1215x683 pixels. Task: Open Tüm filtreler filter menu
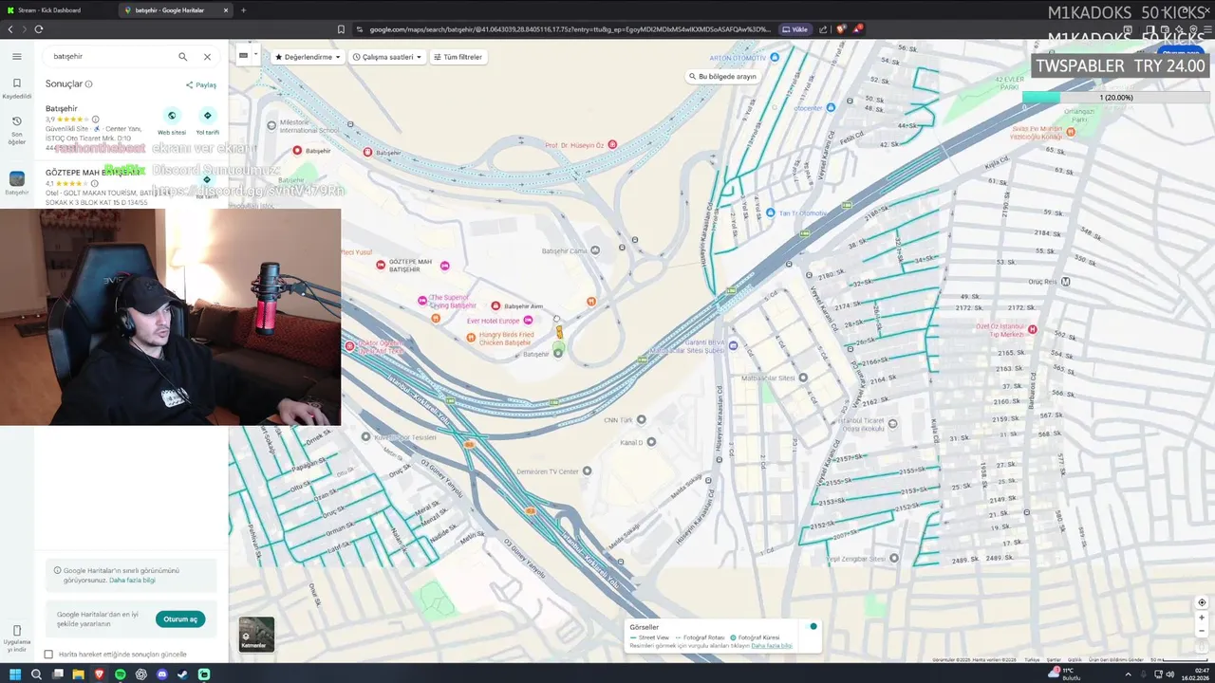458,57
